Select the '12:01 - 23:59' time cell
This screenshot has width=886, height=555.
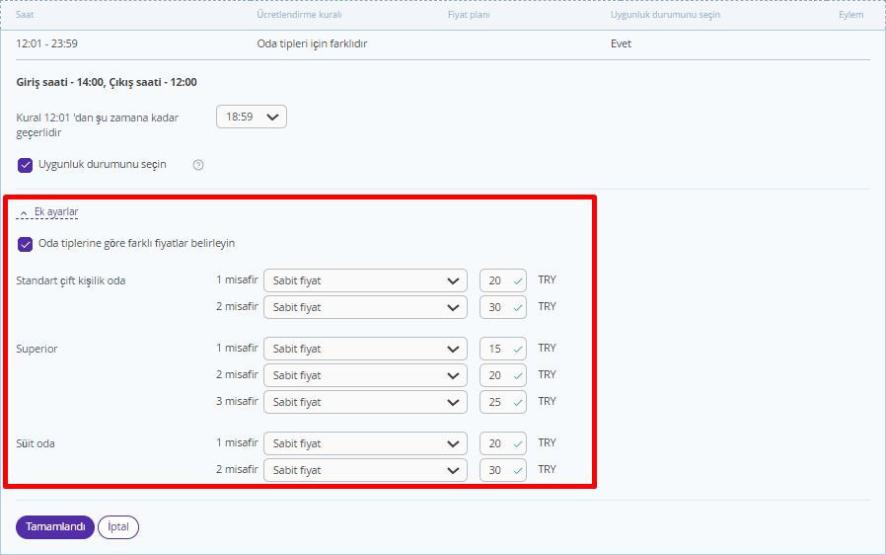(x=47, y=43)
